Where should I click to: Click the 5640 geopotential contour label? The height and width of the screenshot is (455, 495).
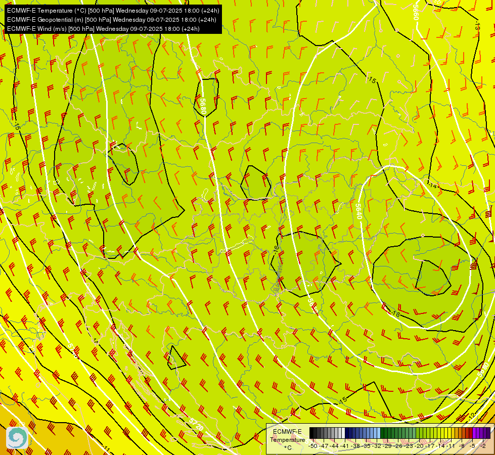(x=358, y=211)
